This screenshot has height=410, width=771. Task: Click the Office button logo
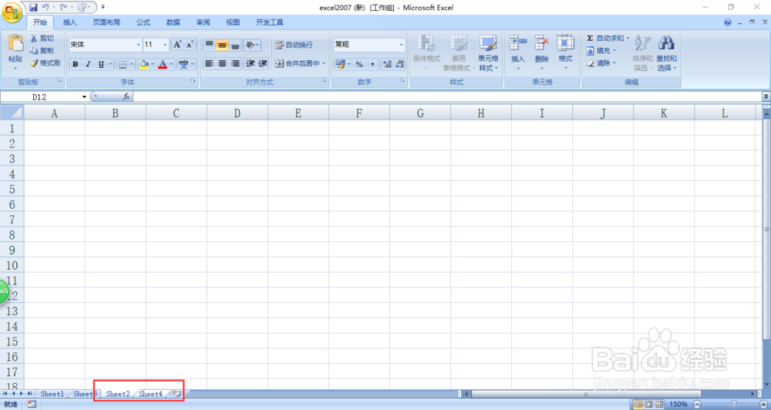[12, 12]
